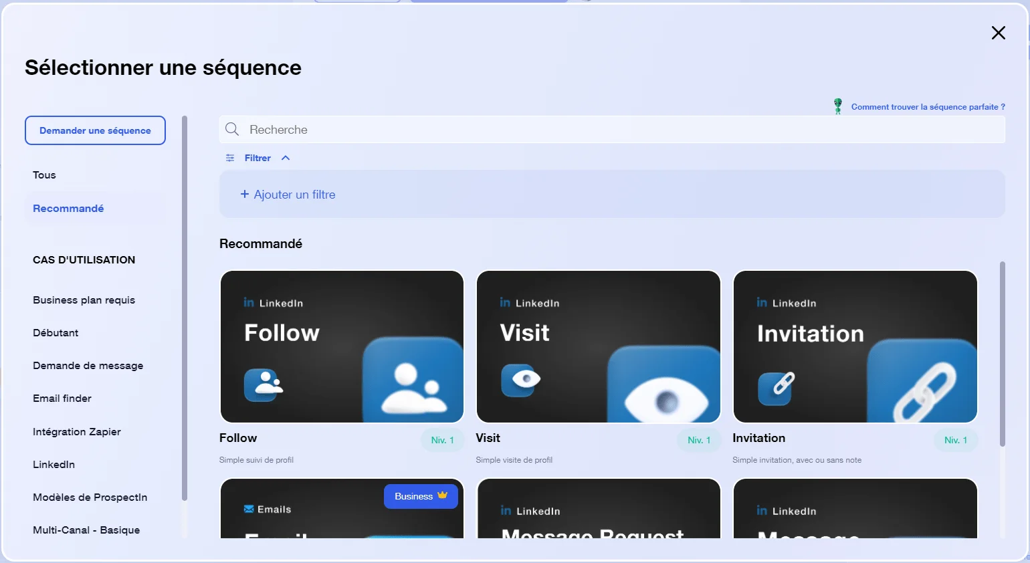Click the alien mascot help icon
This screenshot has width=1030, height=563.
(837, 106)
